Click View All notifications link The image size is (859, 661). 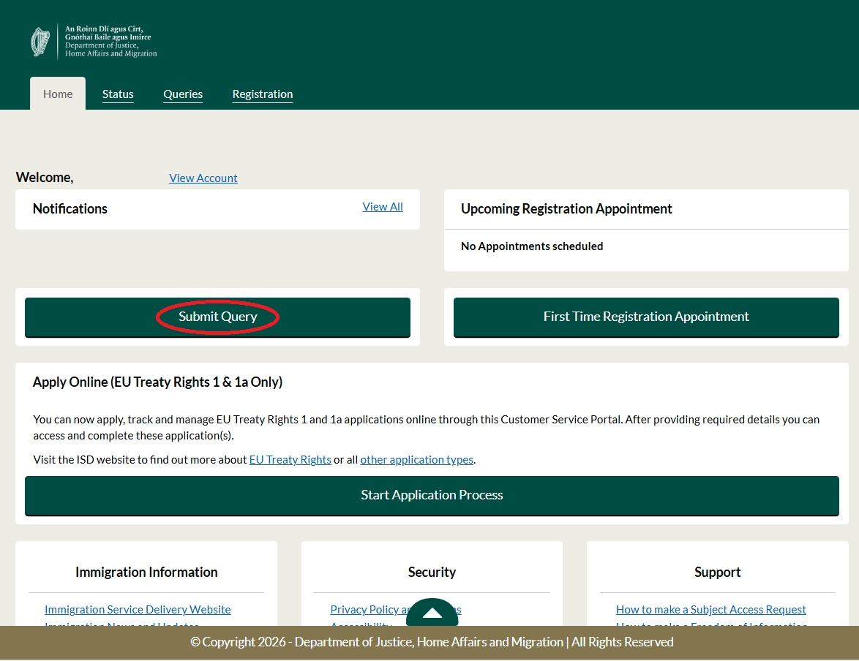point(383,206)
